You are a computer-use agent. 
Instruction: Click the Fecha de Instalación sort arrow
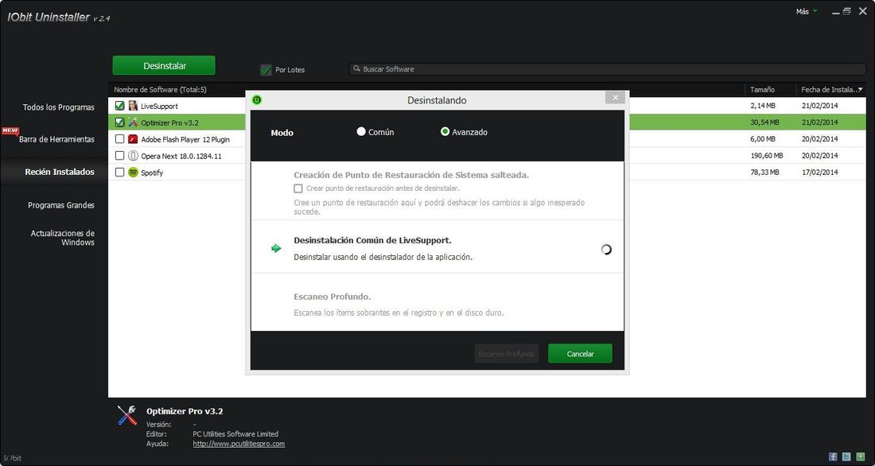point(860,89)
